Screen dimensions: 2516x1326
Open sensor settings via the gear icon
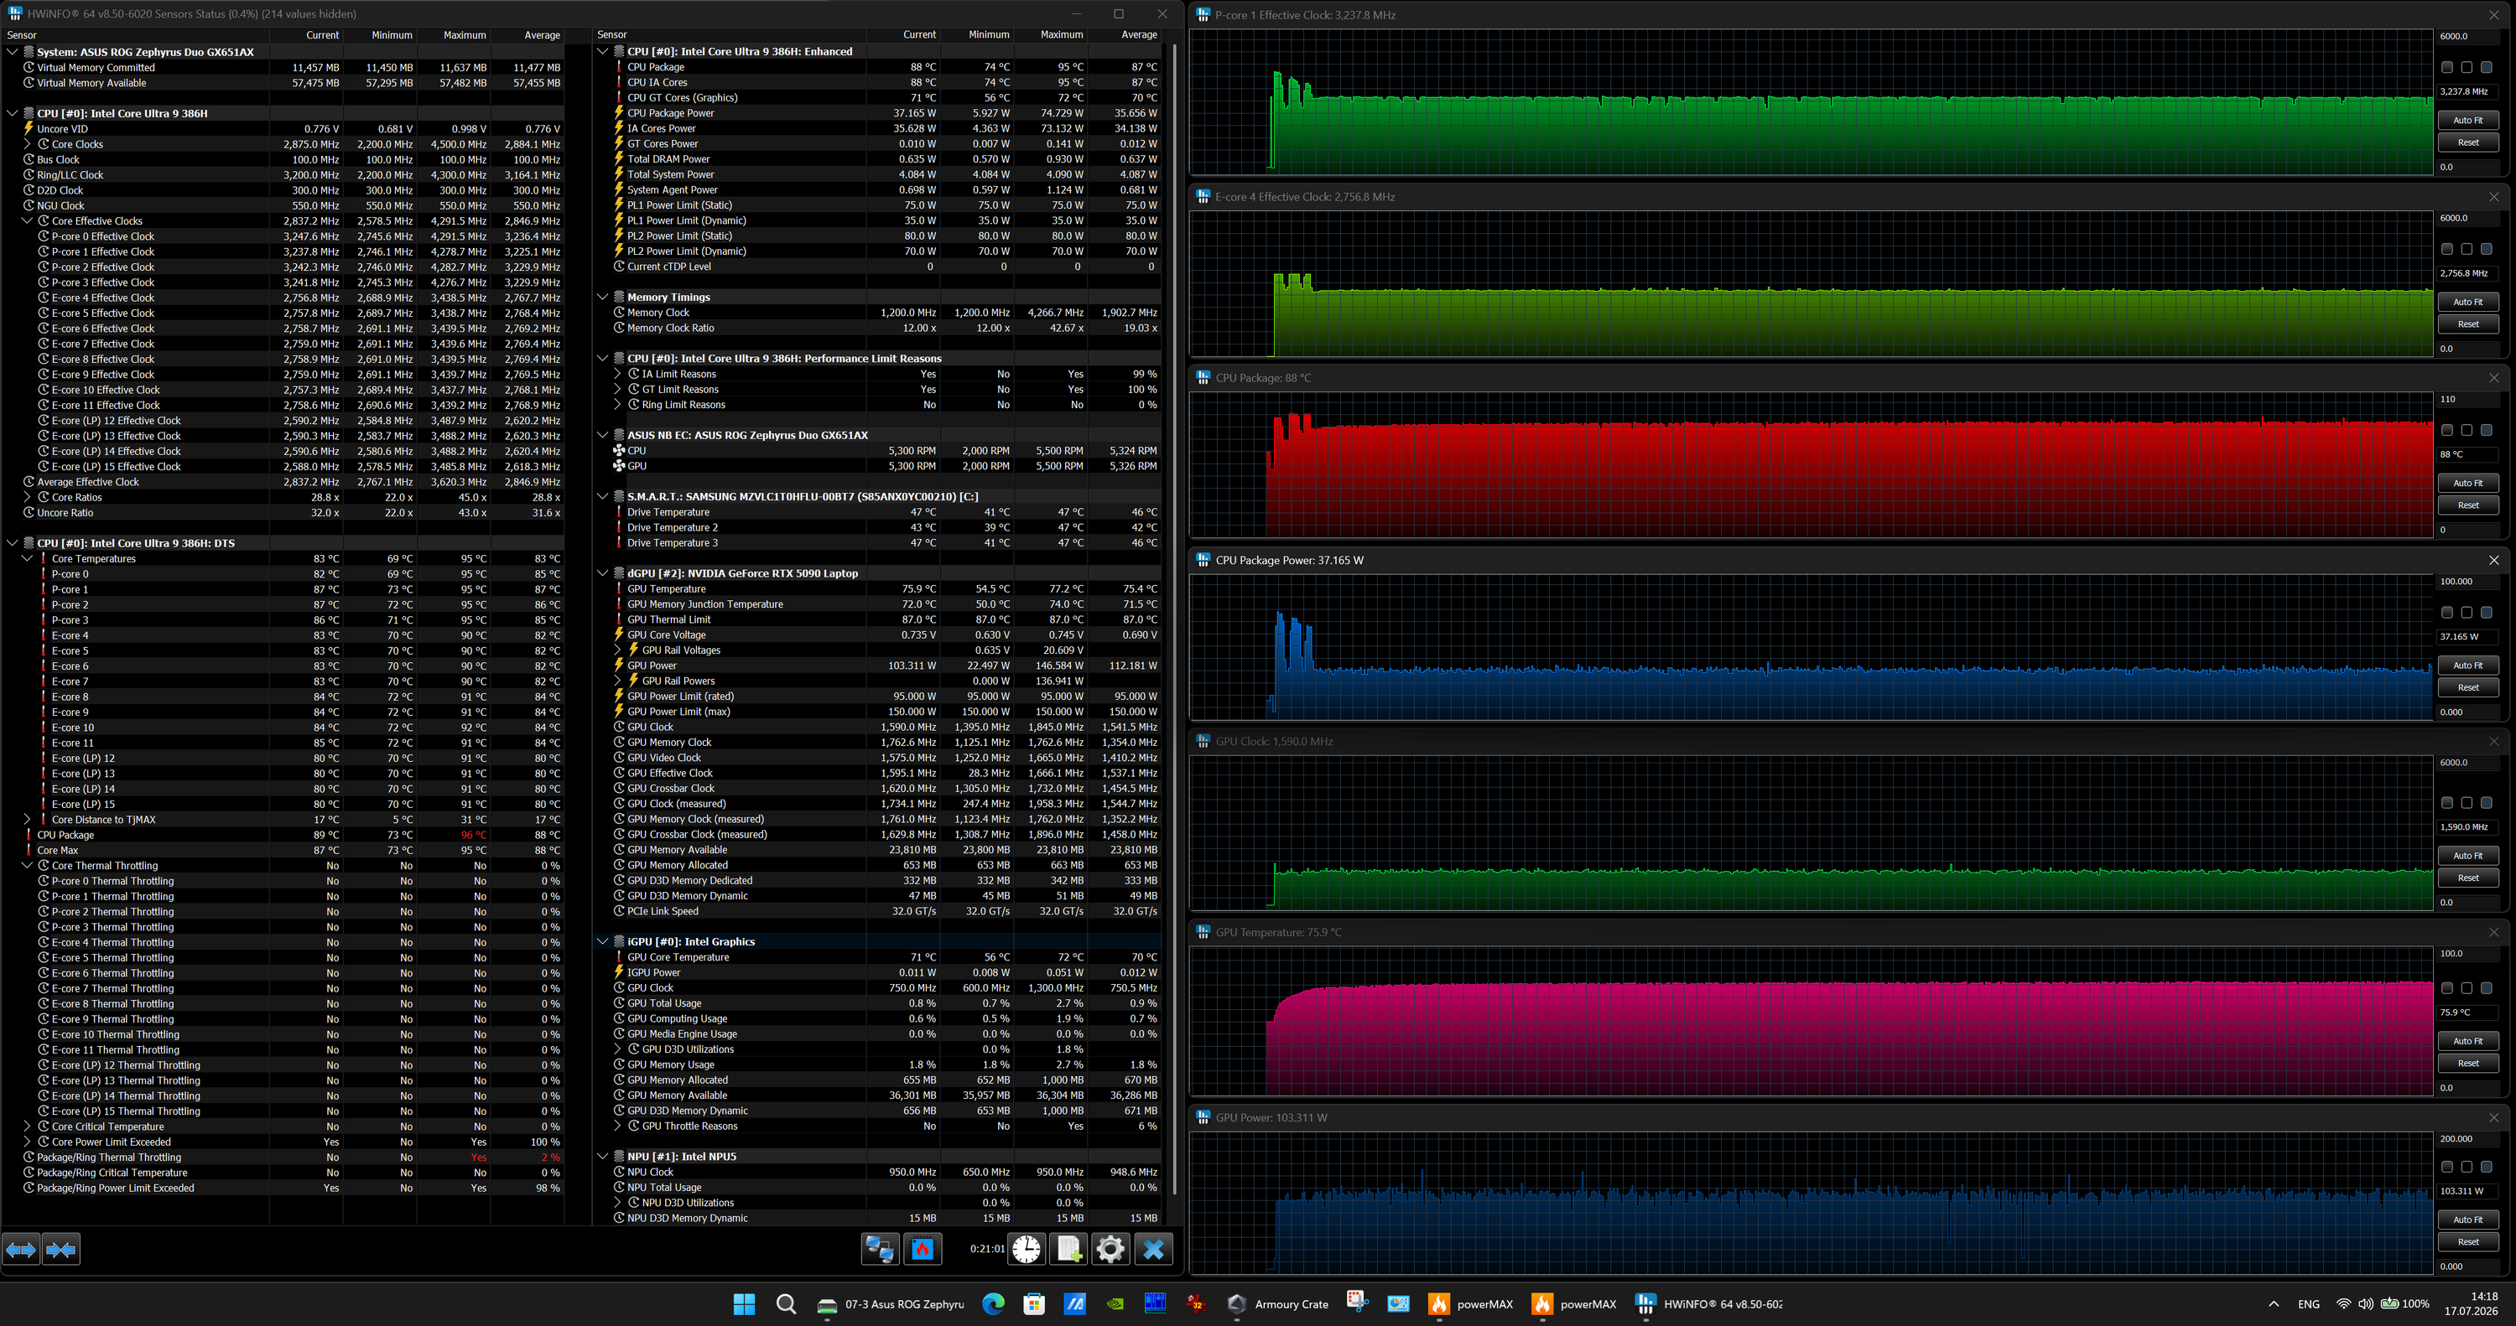pyautogui.click(x=1110, y=1249)
